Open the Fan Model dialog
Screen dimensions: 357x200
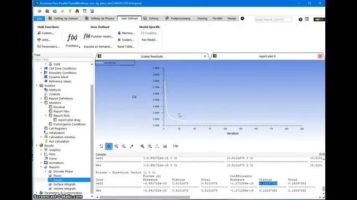pyautogui.click(x=149, y=39)
